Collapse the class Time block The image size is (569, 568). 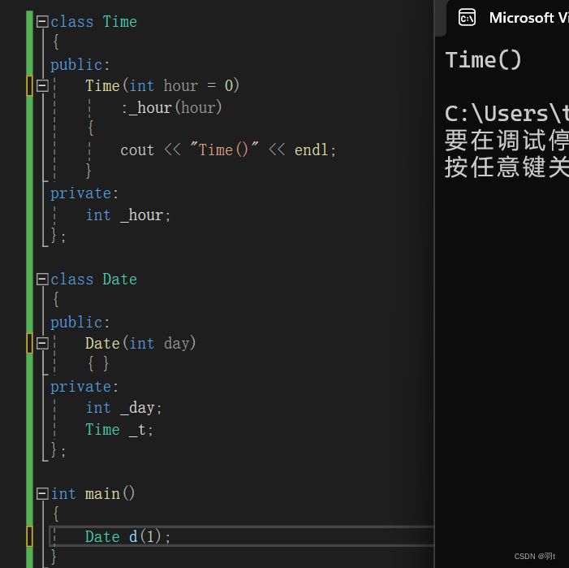pyautogui.click(x=42, y=22)
